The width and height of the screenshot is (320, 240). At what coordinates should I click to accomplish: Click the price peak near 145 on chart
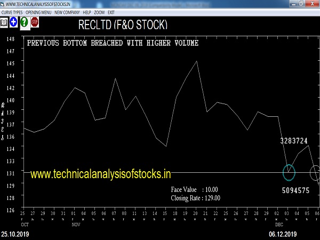pos(197,61)
